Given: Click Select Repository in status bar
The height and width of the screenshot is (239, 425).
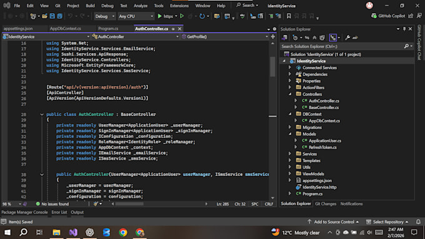Looking at the screenshot, I should pyautogui.click(x=387, y=222).
